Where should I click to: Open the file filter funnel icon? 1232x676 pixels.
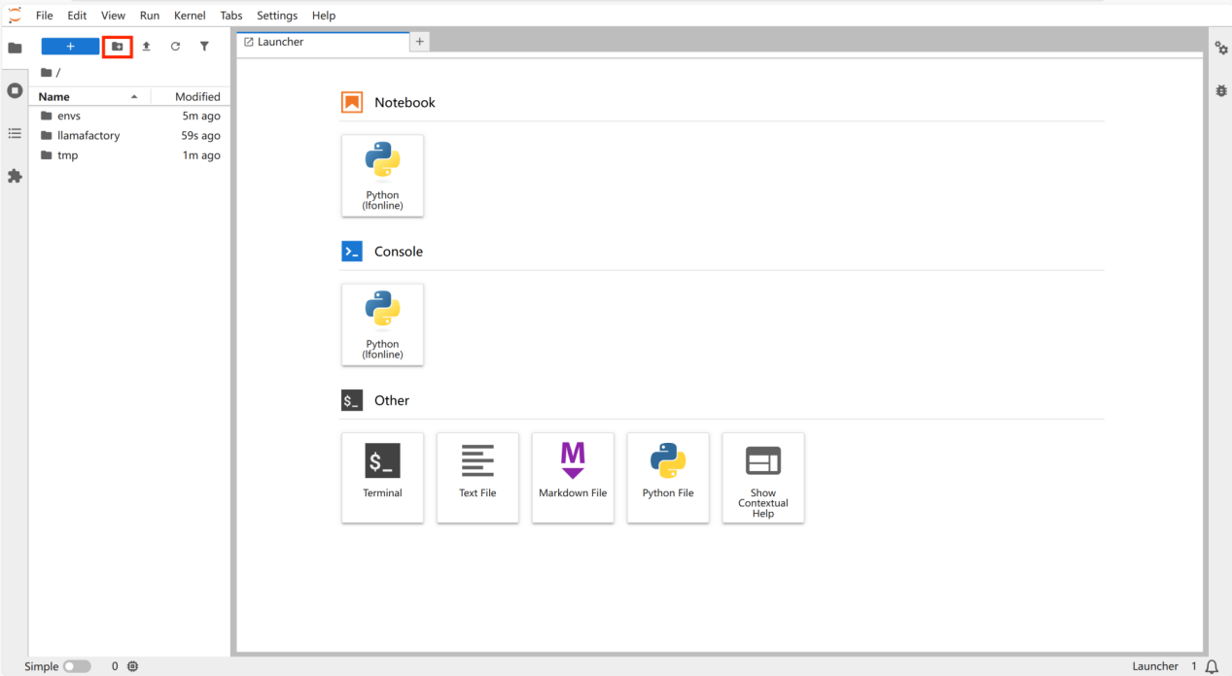coord(204,47)
